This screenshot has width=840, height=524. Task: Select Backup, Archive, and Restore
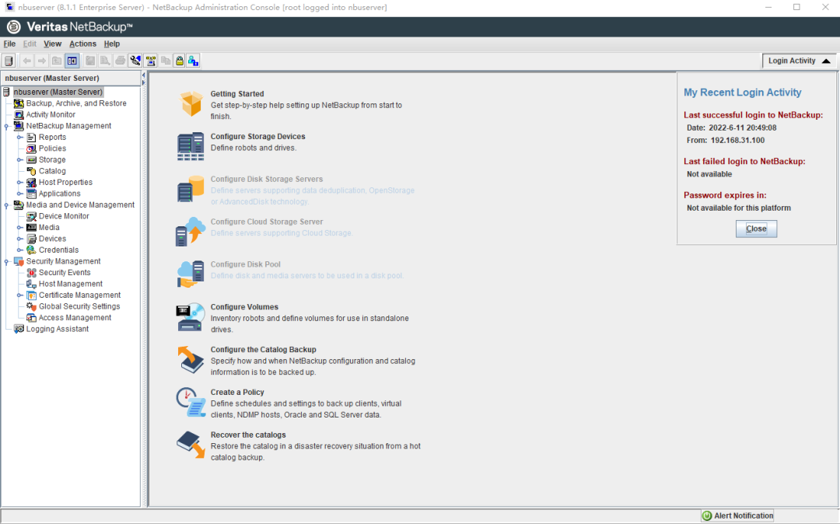[76, 103]
